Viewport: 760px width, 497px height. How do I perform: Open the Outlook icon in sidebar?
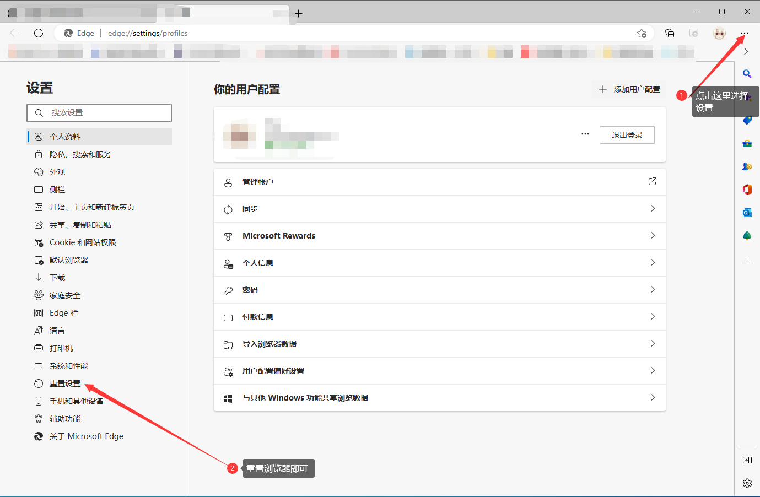(747, 213)
